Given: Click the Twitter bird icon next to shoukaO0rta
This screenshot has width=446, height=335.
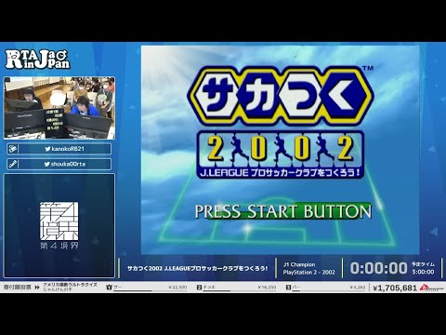Looking at the screenshot, I should pyautogui.click(x=46, y=164).
